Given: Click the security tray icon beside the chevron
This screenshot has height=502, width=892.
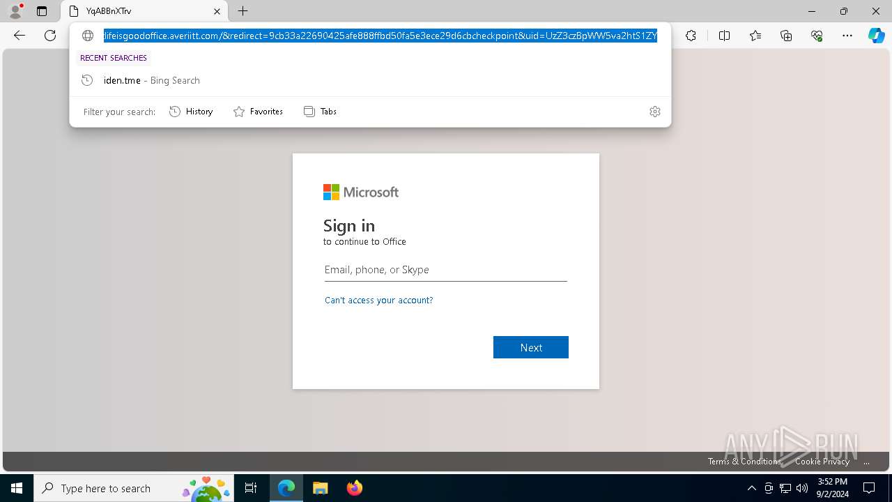Looking at the screenshot, I should click(769, 488).
